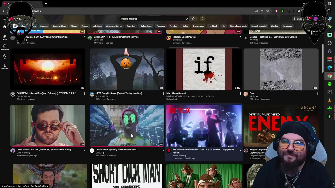Open YouTube Home in the sidebar
Viewport: 335px width, 188px height.
coord(4,28)
